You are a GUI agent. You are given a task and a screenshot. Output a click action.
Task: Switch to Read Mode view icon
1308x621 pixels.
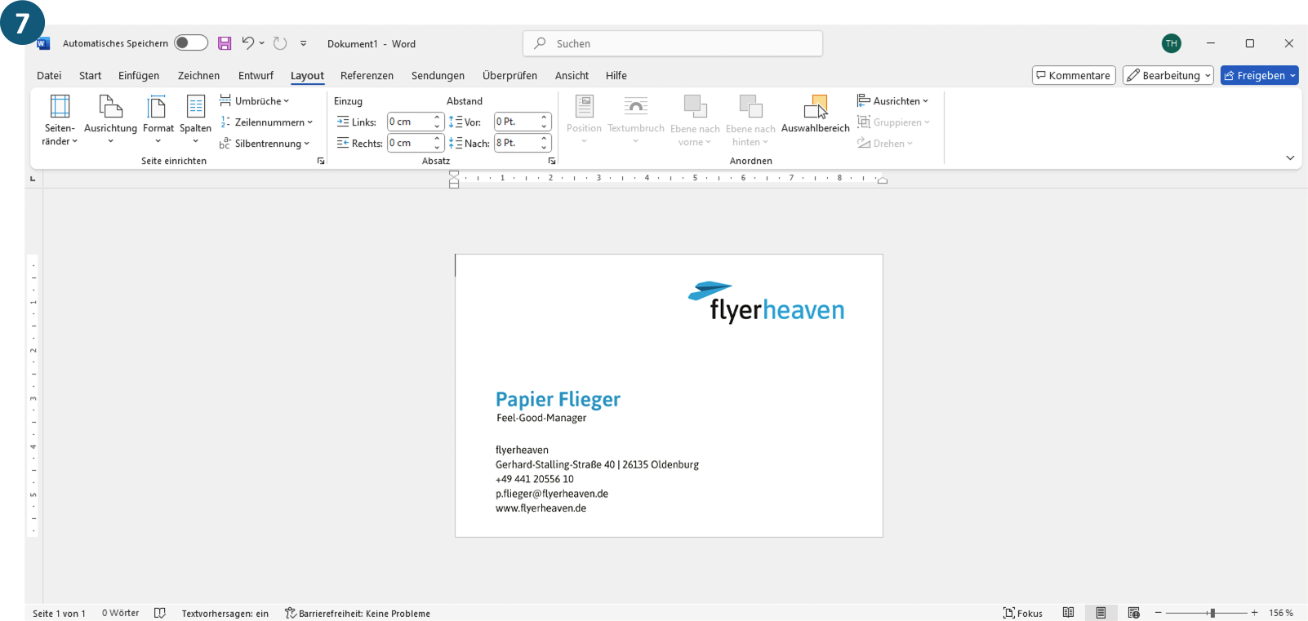coord(1068,614)
